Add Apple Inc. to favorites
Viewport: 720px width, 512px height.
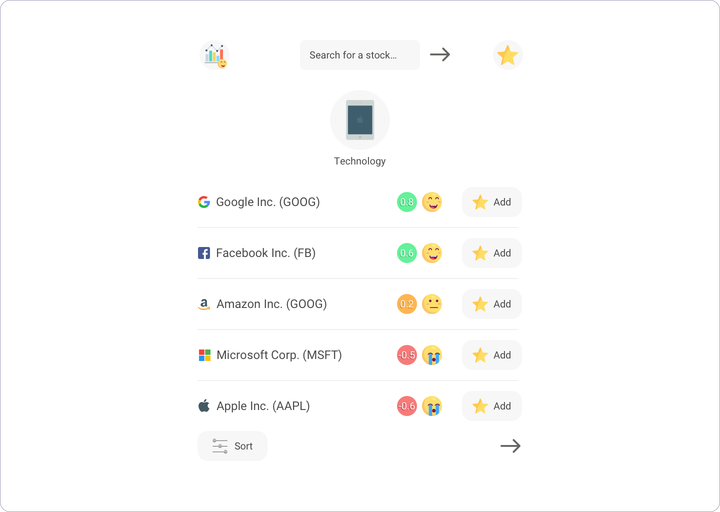click(x=492, y=406)
